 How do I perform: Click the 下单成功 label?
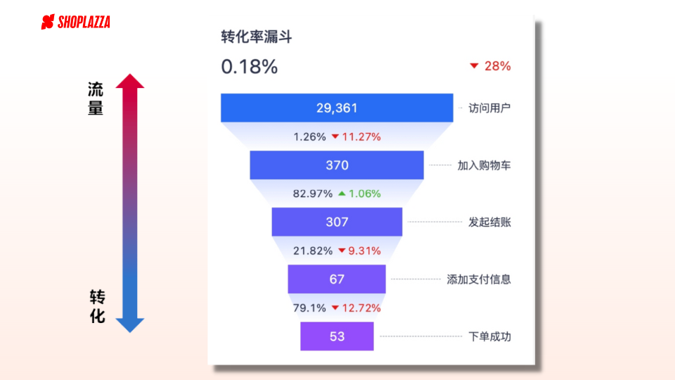tap(489, 336)
